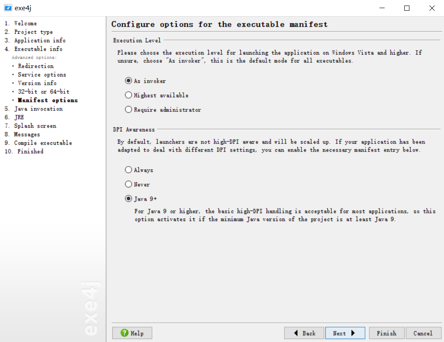The image size is (444, 342).
Task: Jump to Version info step
Action: pyautogui.click(x=37, y=83)
